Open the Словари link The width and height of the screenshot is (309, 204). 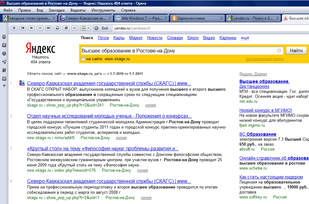coord(175,38)
